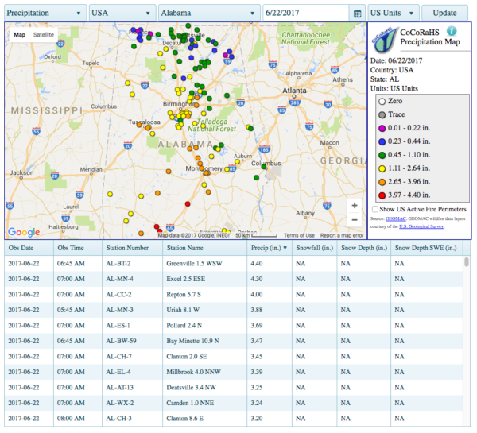Click the orange 2.65 - 3.96 in. swatch
The width and height of the screenshot is (477, 433).
coord(382,182)
